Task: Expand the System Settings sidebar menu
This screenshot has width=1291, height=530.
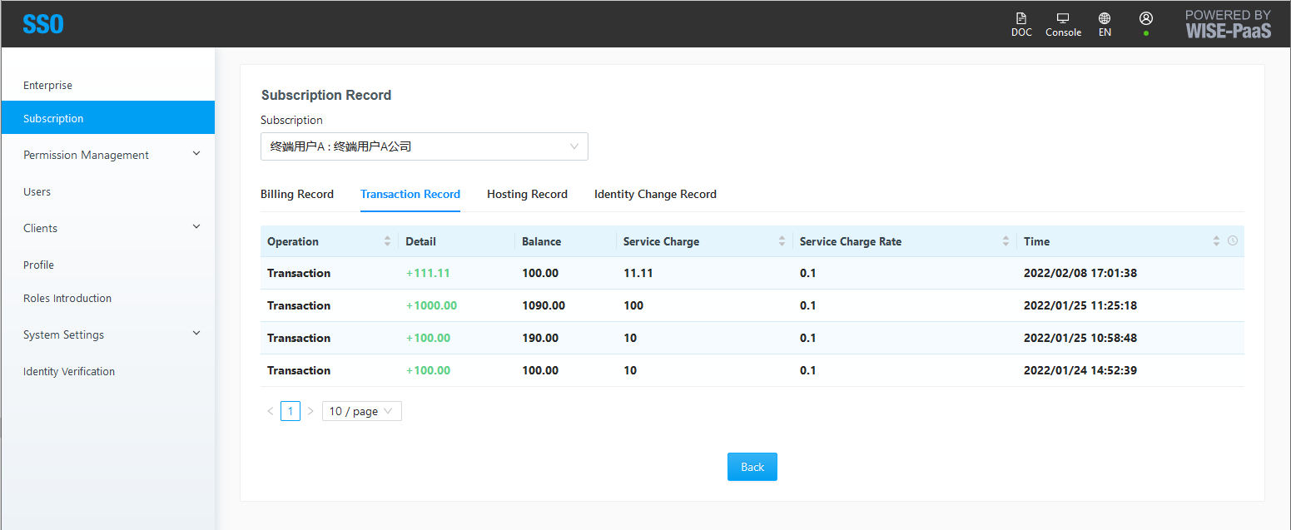Action: pos(108,334)
